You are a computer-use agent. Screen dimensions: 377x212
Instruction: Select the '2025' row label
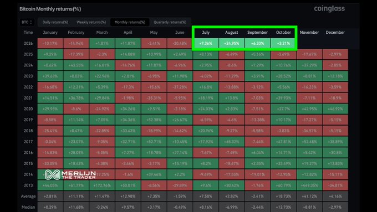[28, 54]
